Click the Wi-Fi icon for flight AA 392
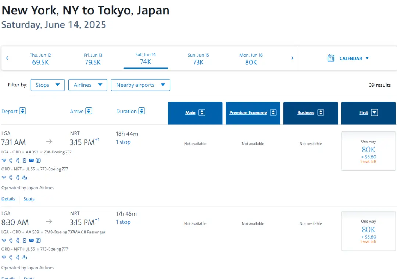Image resolution: width=397 pixels, height=279 pixels. click(4, 160)
